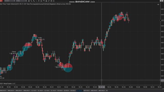Open the Strategies icon

point(49,1)
